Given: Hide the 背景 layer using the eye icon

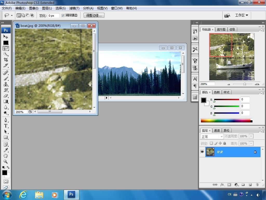Looking at the screenshot, I should point(202,152).
